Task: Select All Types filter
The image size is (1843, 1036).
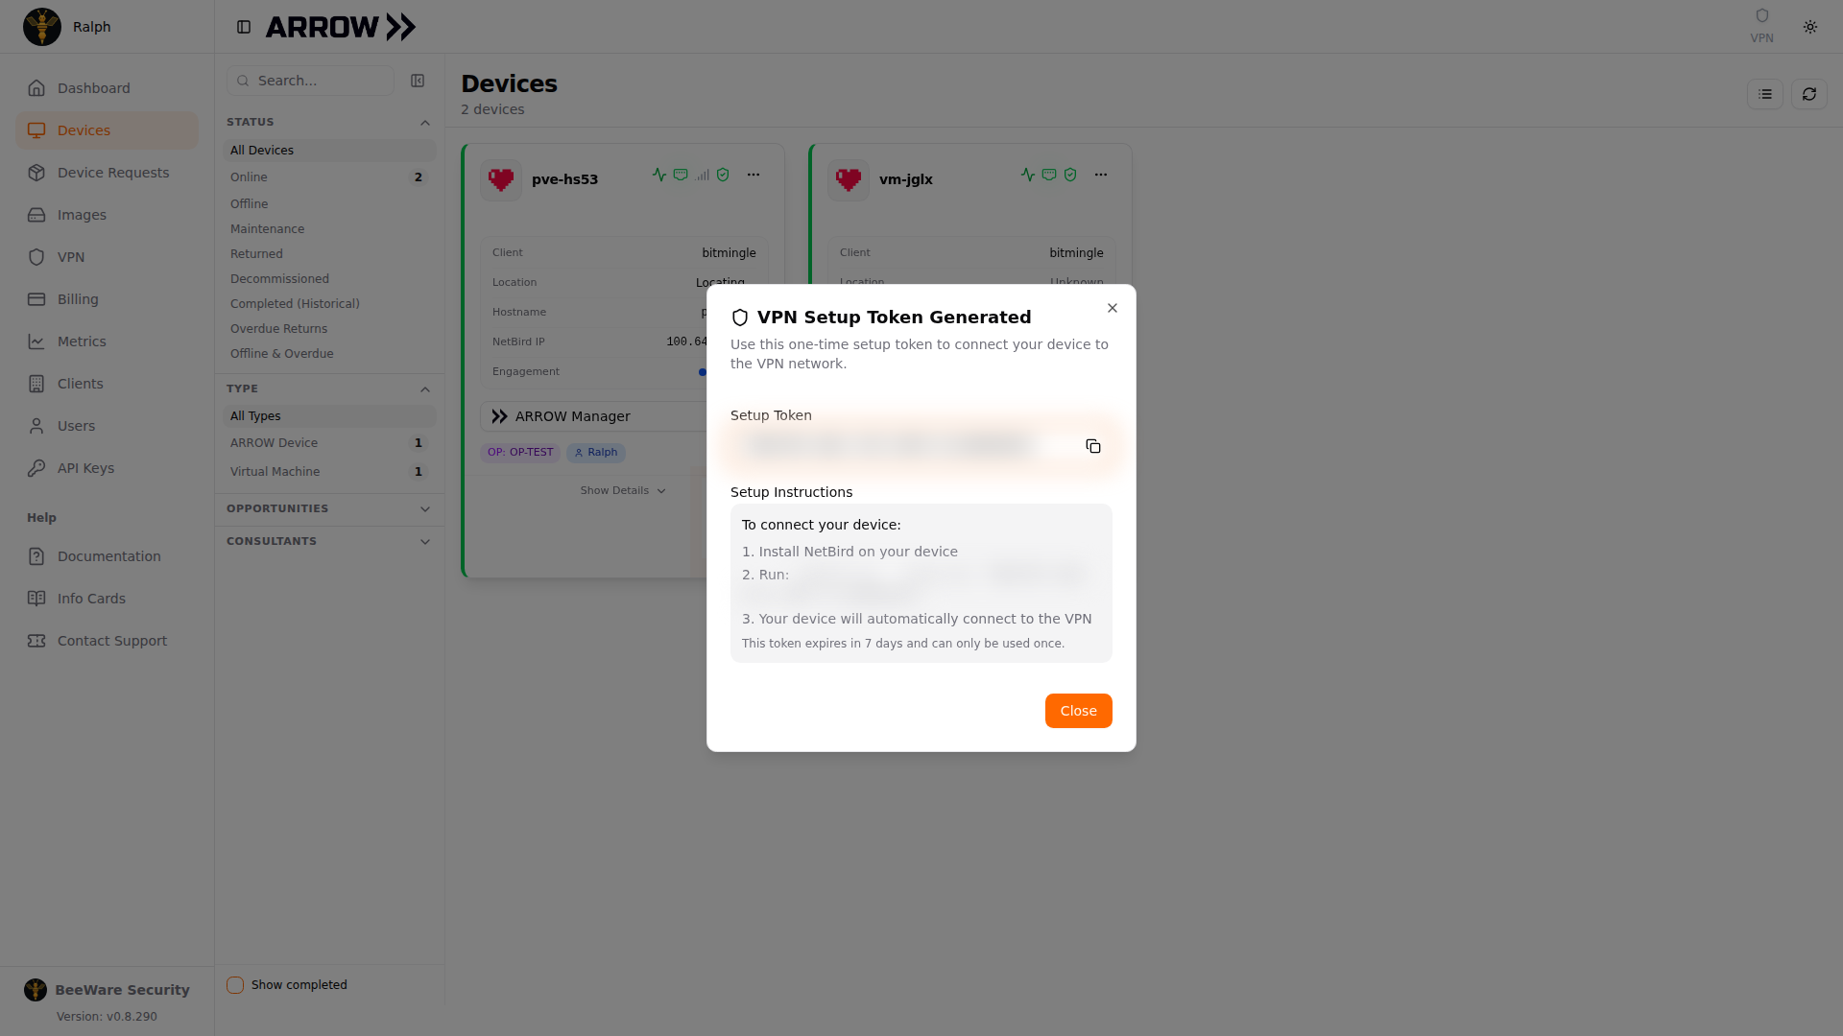Action: [x=329, y=416]
